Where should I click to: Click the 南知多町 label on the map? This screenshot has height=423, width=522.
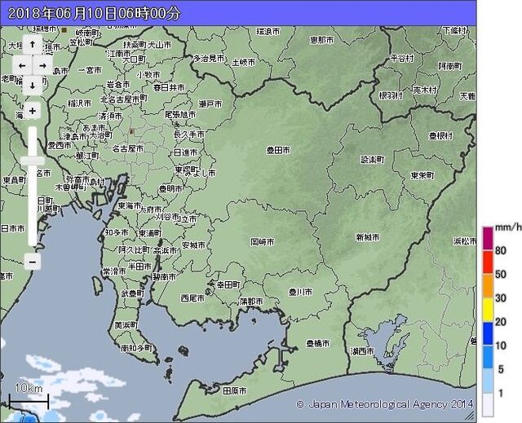click(136, 348)
